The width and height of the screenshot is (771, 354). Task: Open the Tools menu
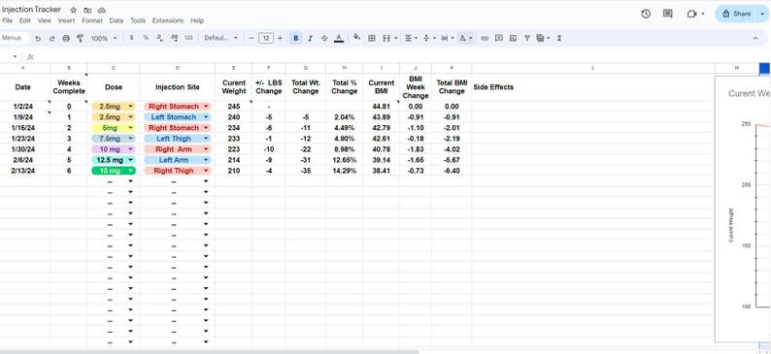138,21
